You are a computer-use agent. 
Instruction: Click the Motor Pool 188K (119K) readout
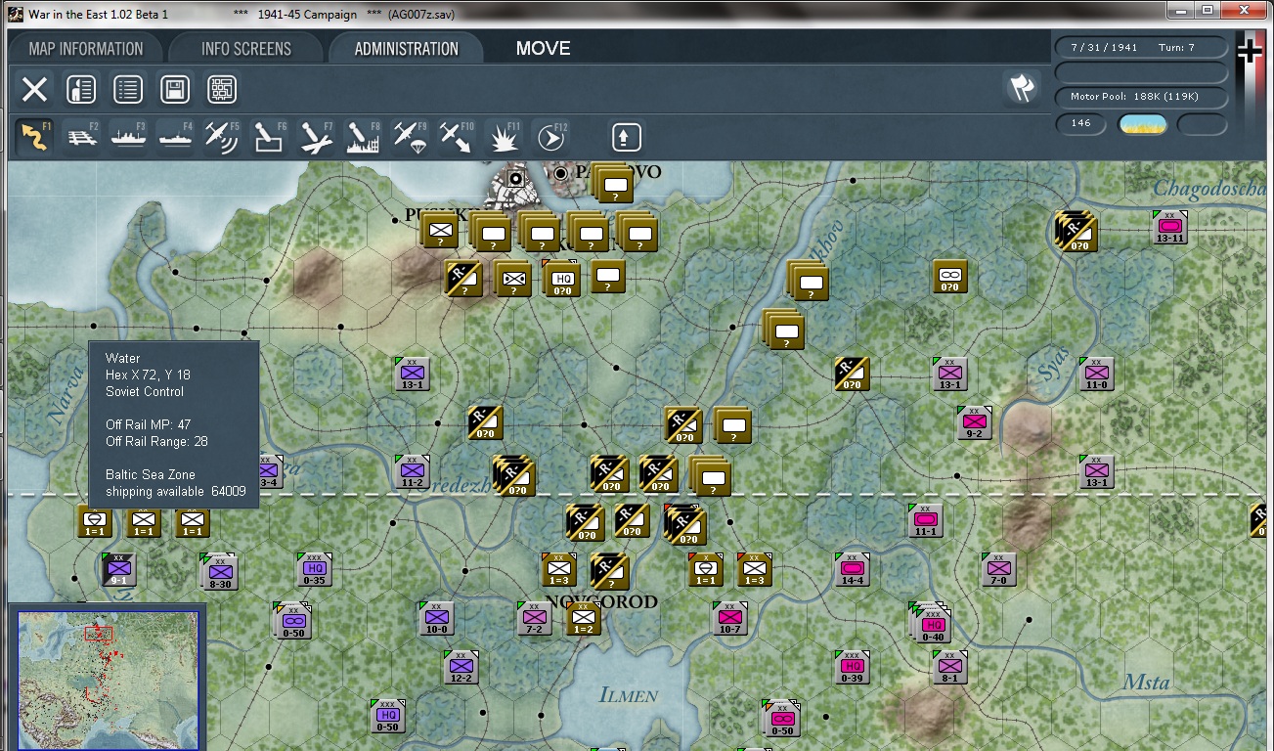(1141, 97)
